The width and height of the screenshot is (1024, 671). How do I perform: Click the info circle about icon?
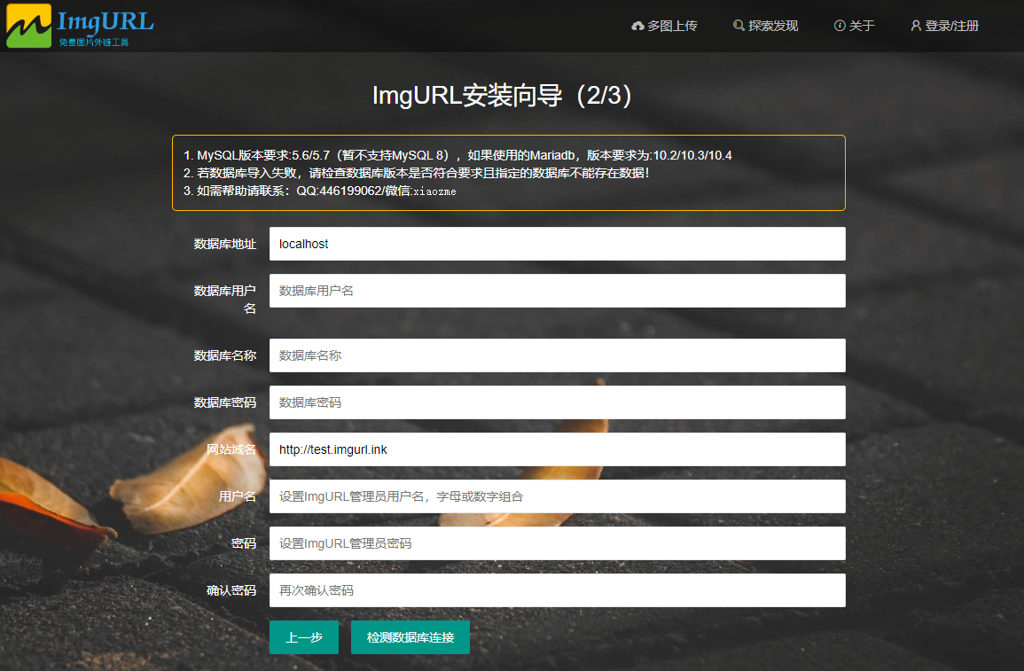coord(840,26)
